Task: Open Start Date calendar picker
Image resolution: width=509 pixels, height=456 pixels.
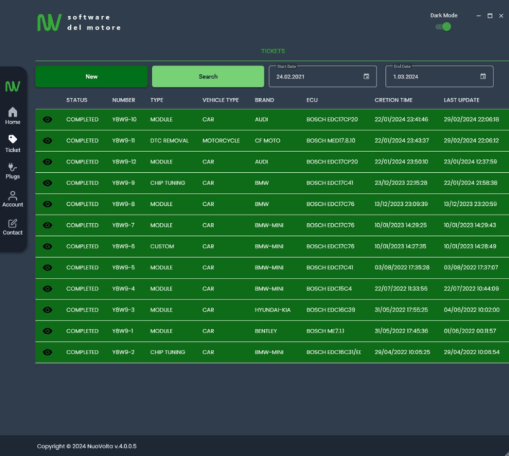Action: tap(366, 77)
